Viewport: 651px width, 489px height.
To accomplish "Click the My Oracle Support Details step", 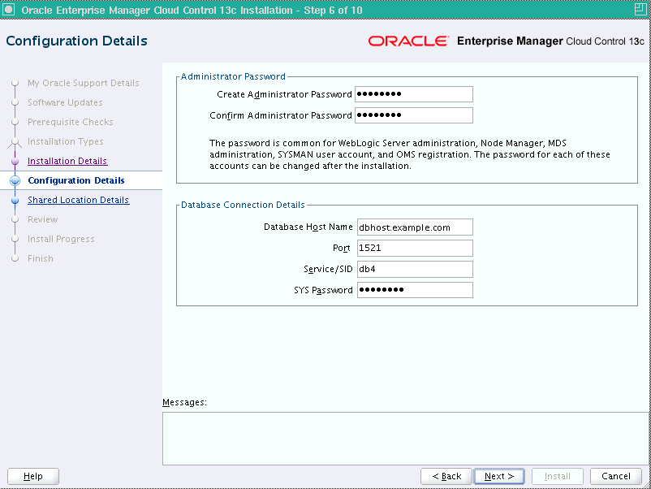I will [x=83, y=83].
